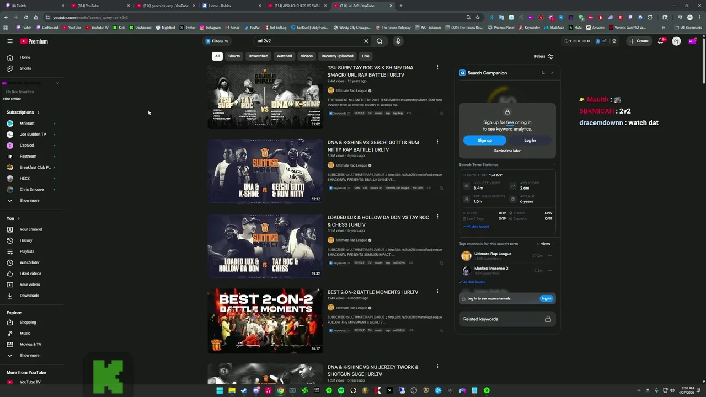Screen dimensions: 706x397
Task: Click Log in to see more channels
Action: point(546,298)
